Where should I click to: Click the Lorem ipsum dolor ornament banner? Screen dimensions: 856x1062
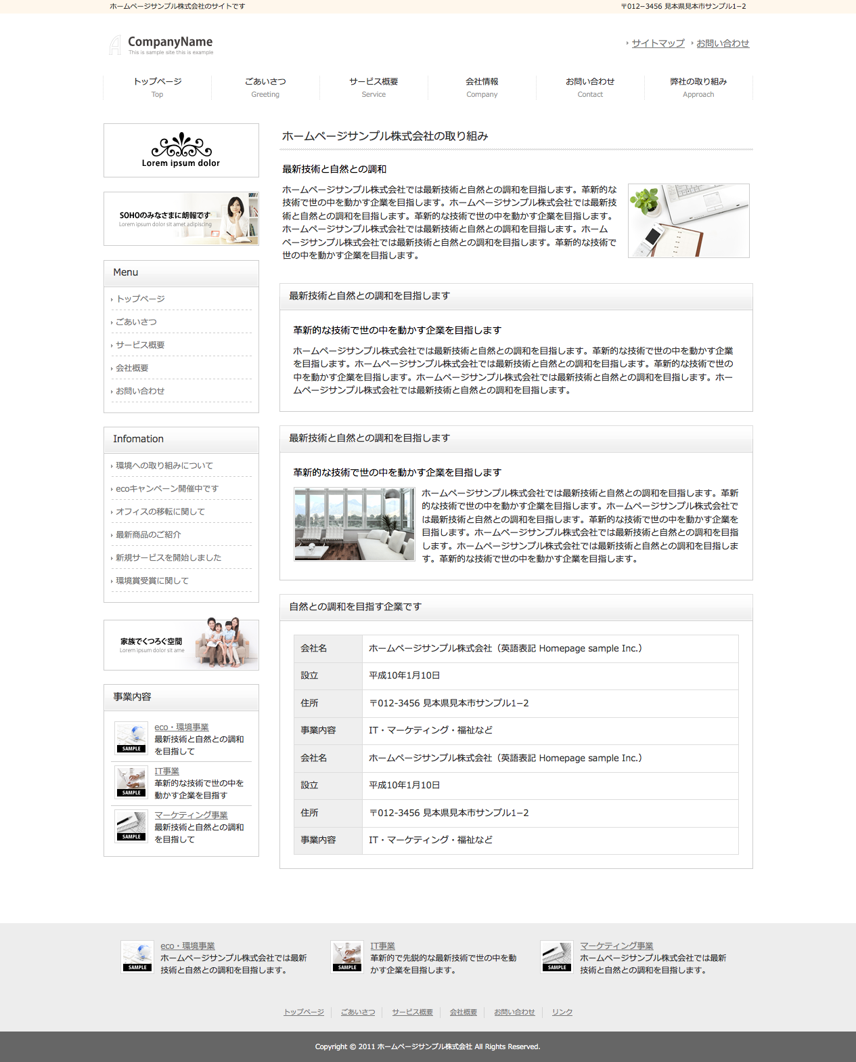point(181,150)
